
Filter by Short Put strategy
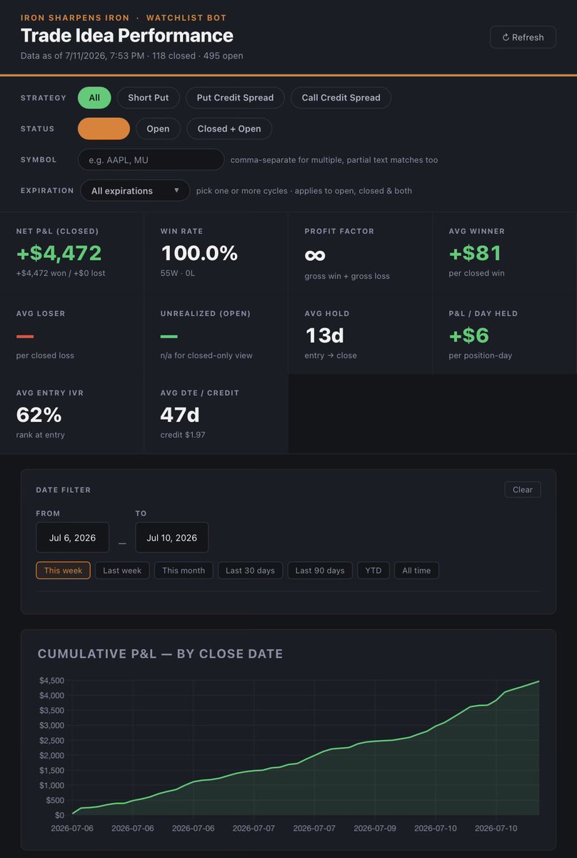149,97
